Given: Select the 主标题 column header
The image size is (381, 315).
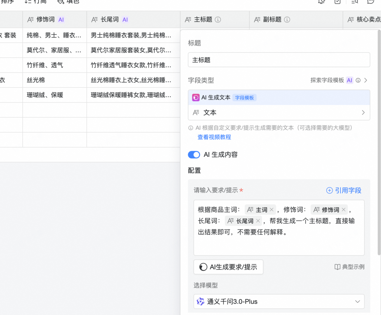Looking at the screenshot, I should [x=215, y=20].
